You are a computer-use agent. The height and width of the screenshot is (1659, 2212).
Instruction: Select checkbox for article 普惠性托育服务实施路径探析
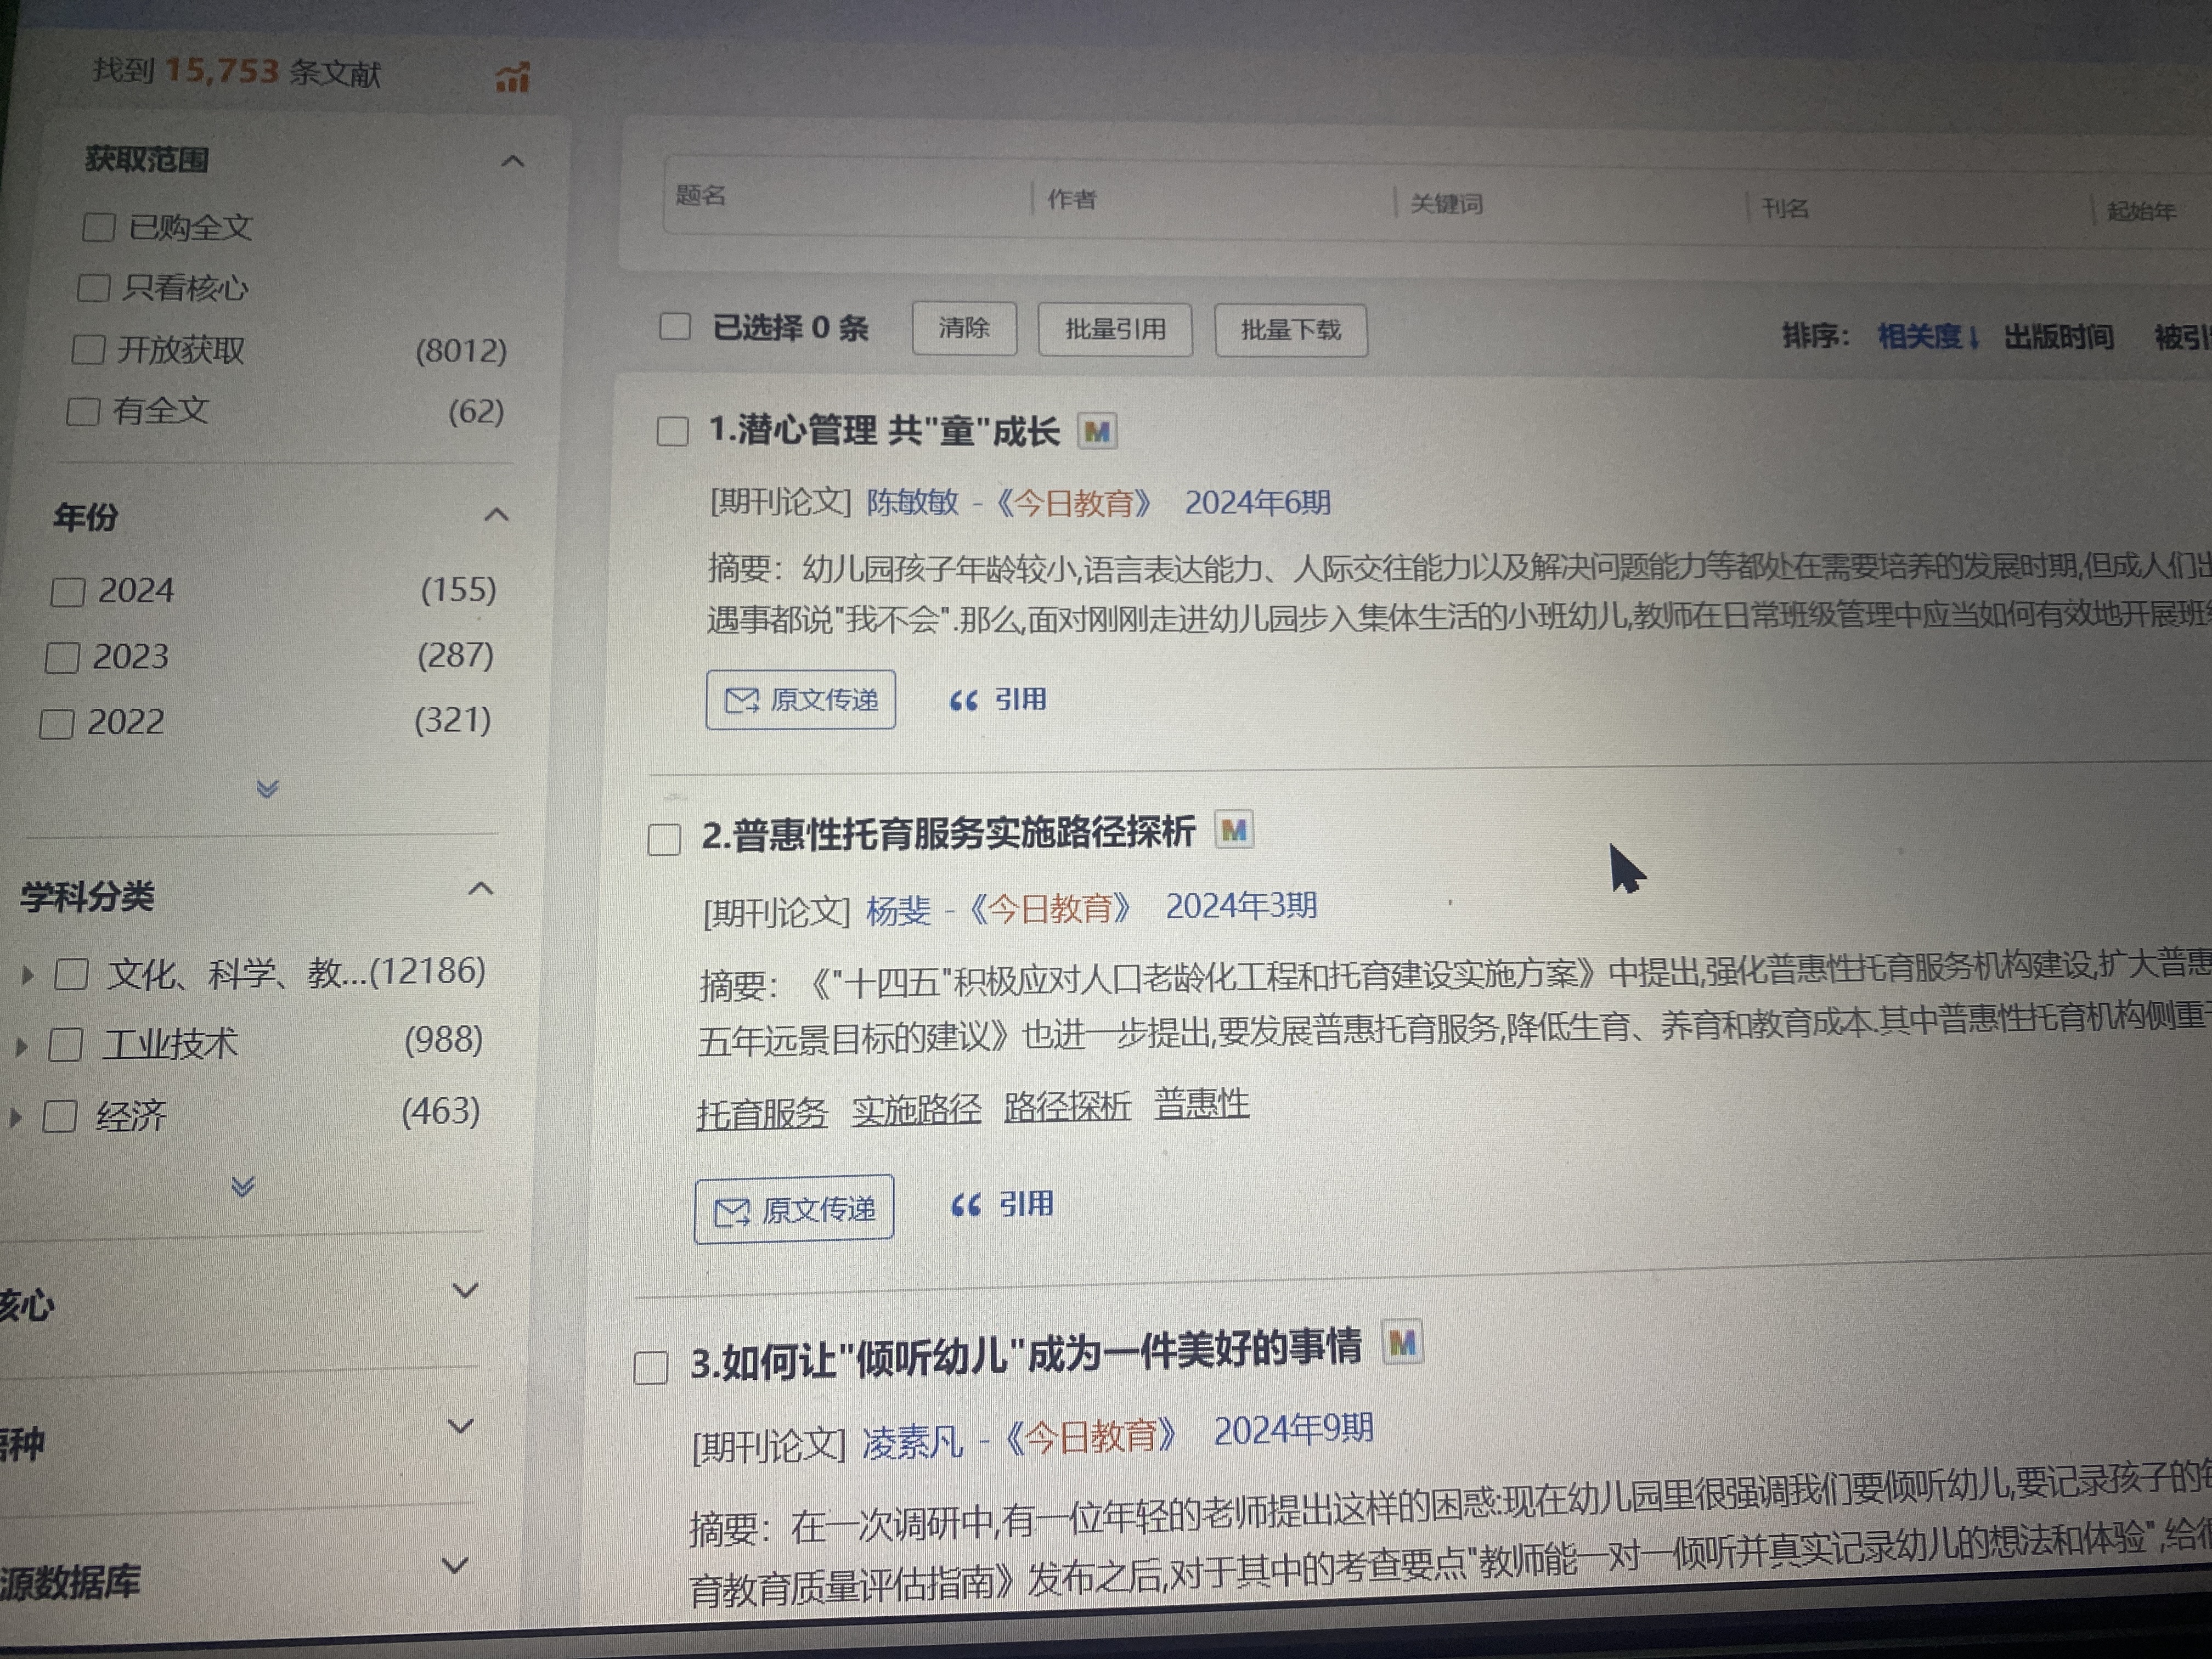(664, 839)
